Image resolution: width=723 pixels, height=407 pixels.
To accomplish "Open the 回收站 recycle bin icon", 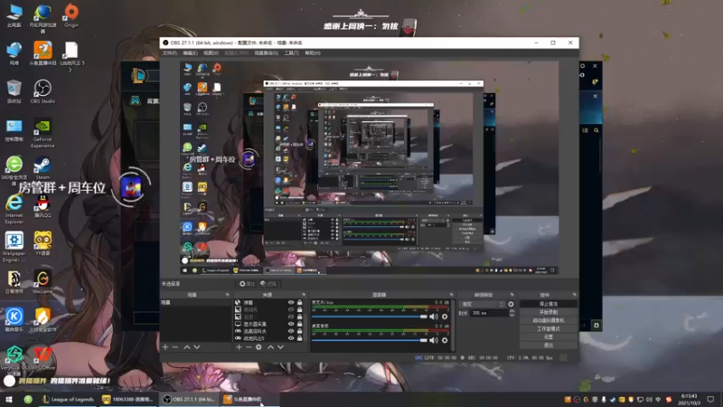I will pyautogui.click(x=14, y=91).
